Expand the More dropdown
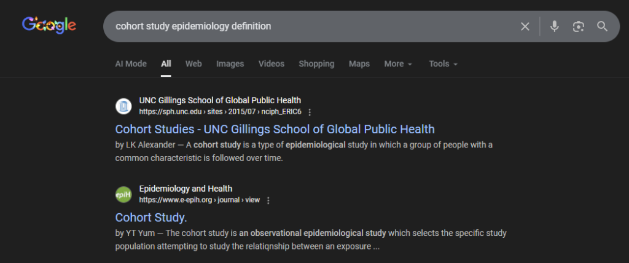This screenshot has width=629, height=263. point(398,64)
